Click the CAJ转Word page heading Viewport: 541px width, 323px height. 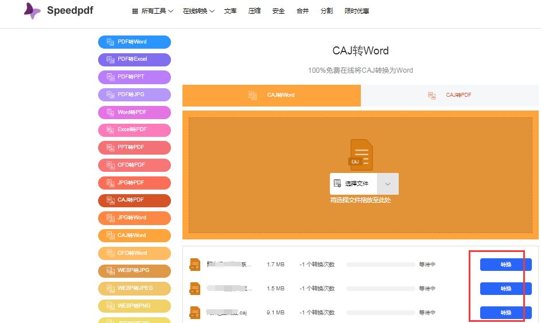coord(360,51)
